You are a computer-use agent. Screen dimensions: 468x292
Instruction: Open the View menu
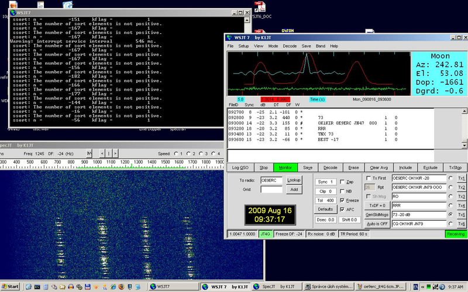[x=259, y=46]
